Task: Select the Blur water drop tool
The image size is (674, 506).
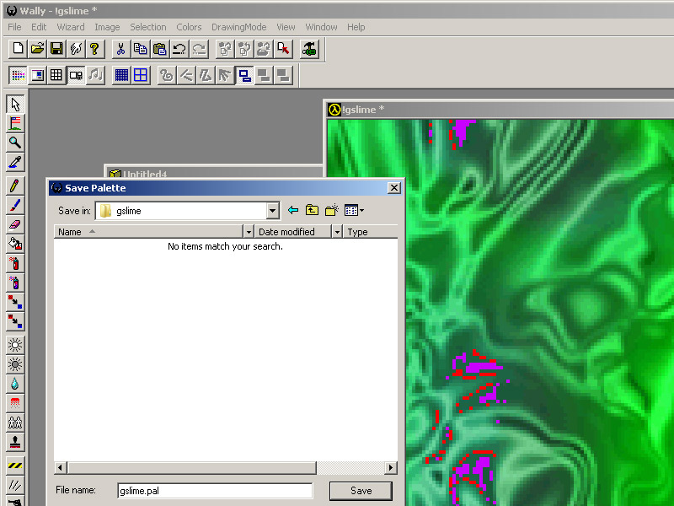Action: [x=15, y=384]
